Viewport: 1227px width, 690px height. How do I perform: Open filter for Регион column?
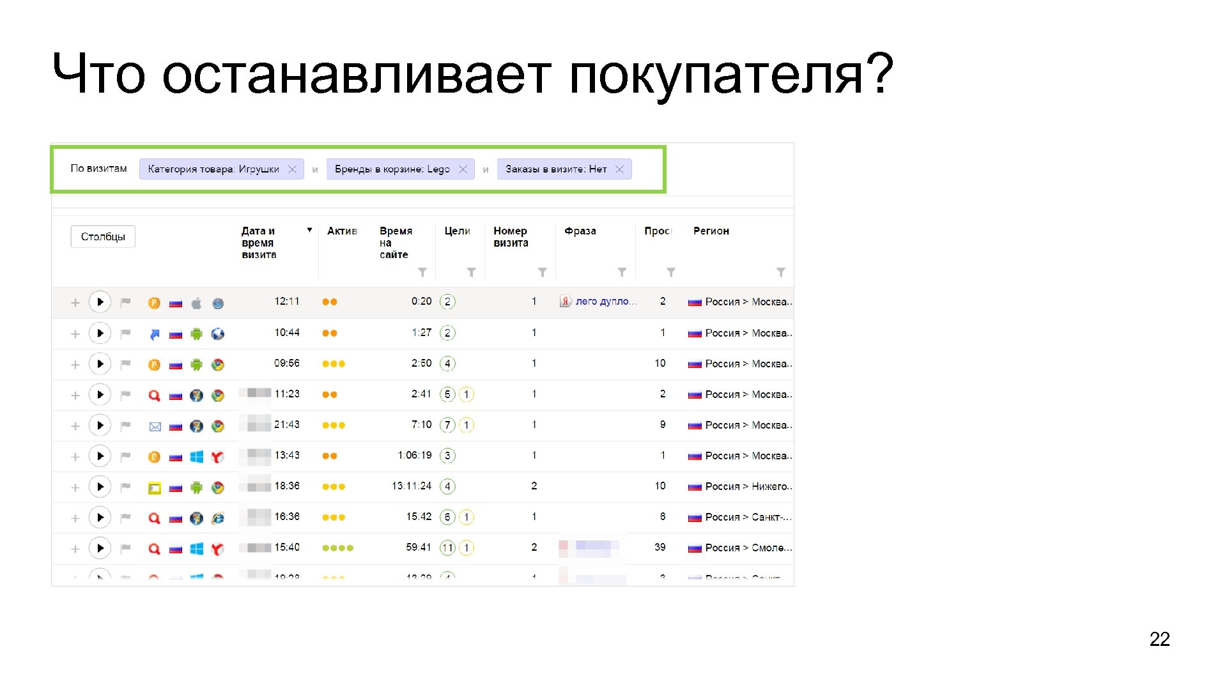[780, 273]
